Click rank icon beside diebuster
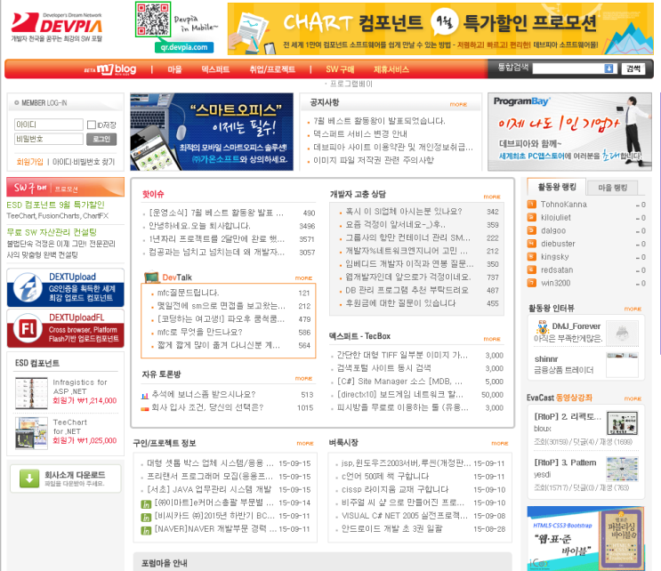 click(x=532, y=244)
